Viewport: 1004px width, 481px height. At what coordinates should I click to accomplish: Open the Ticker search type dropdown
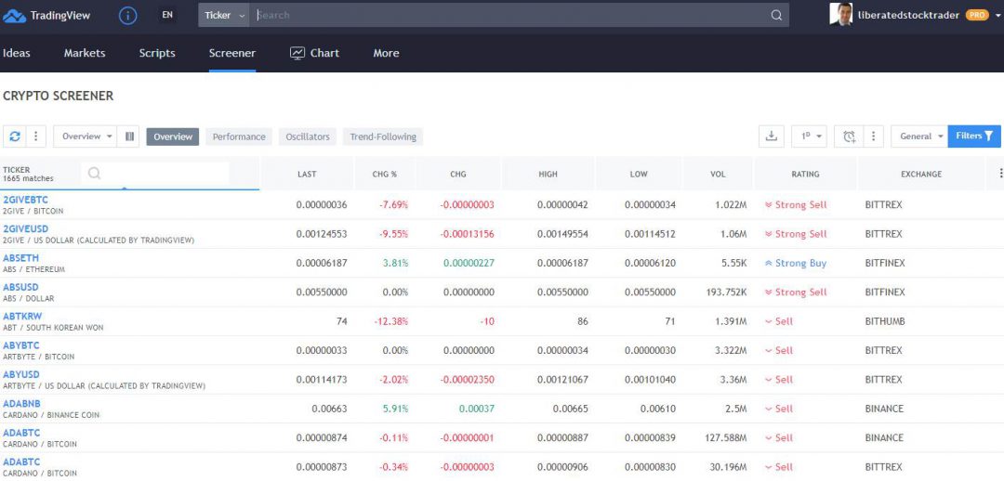coord(224,16)
